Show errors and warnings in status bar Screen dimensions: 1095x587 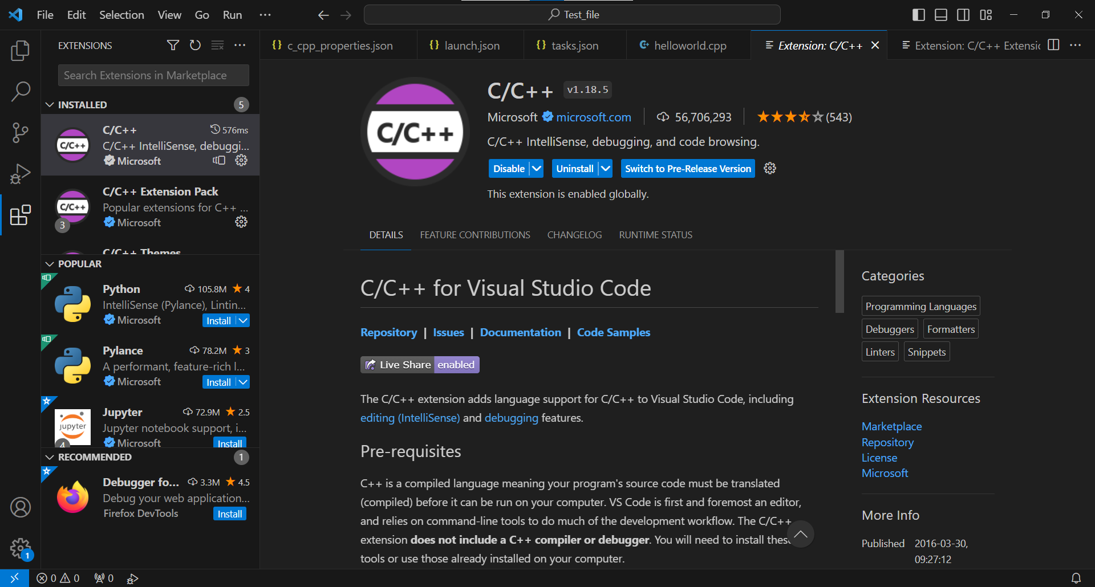pyautogui.click(x=58, y=578)
